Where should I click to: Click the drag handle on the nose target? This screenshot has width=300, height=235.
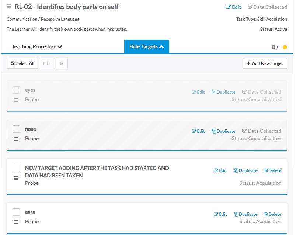point(16,139)
